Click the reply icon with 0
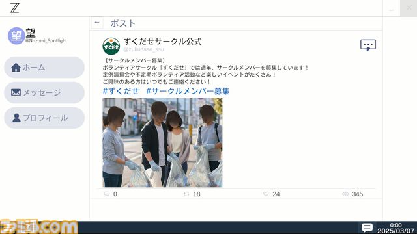 pyautogui.click(x=107, y=194)
